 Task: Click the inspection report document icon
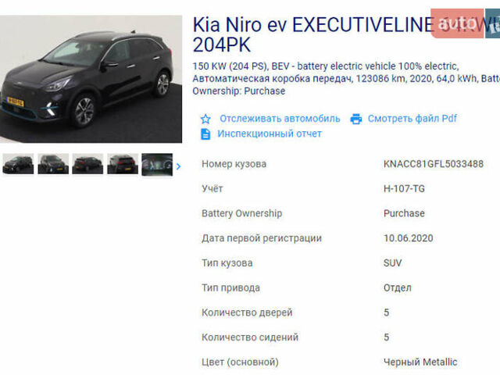[x=205, y=134]
